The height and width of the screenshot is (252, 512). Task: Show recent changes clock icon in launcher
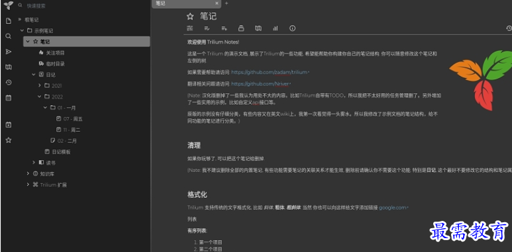pyautogui.click(x=9, y=83)
